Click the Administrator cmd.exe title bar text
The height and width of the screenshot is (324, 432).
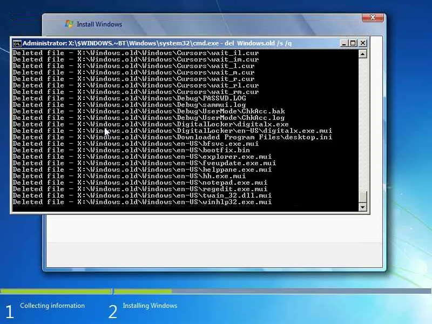tap(157, 43)
